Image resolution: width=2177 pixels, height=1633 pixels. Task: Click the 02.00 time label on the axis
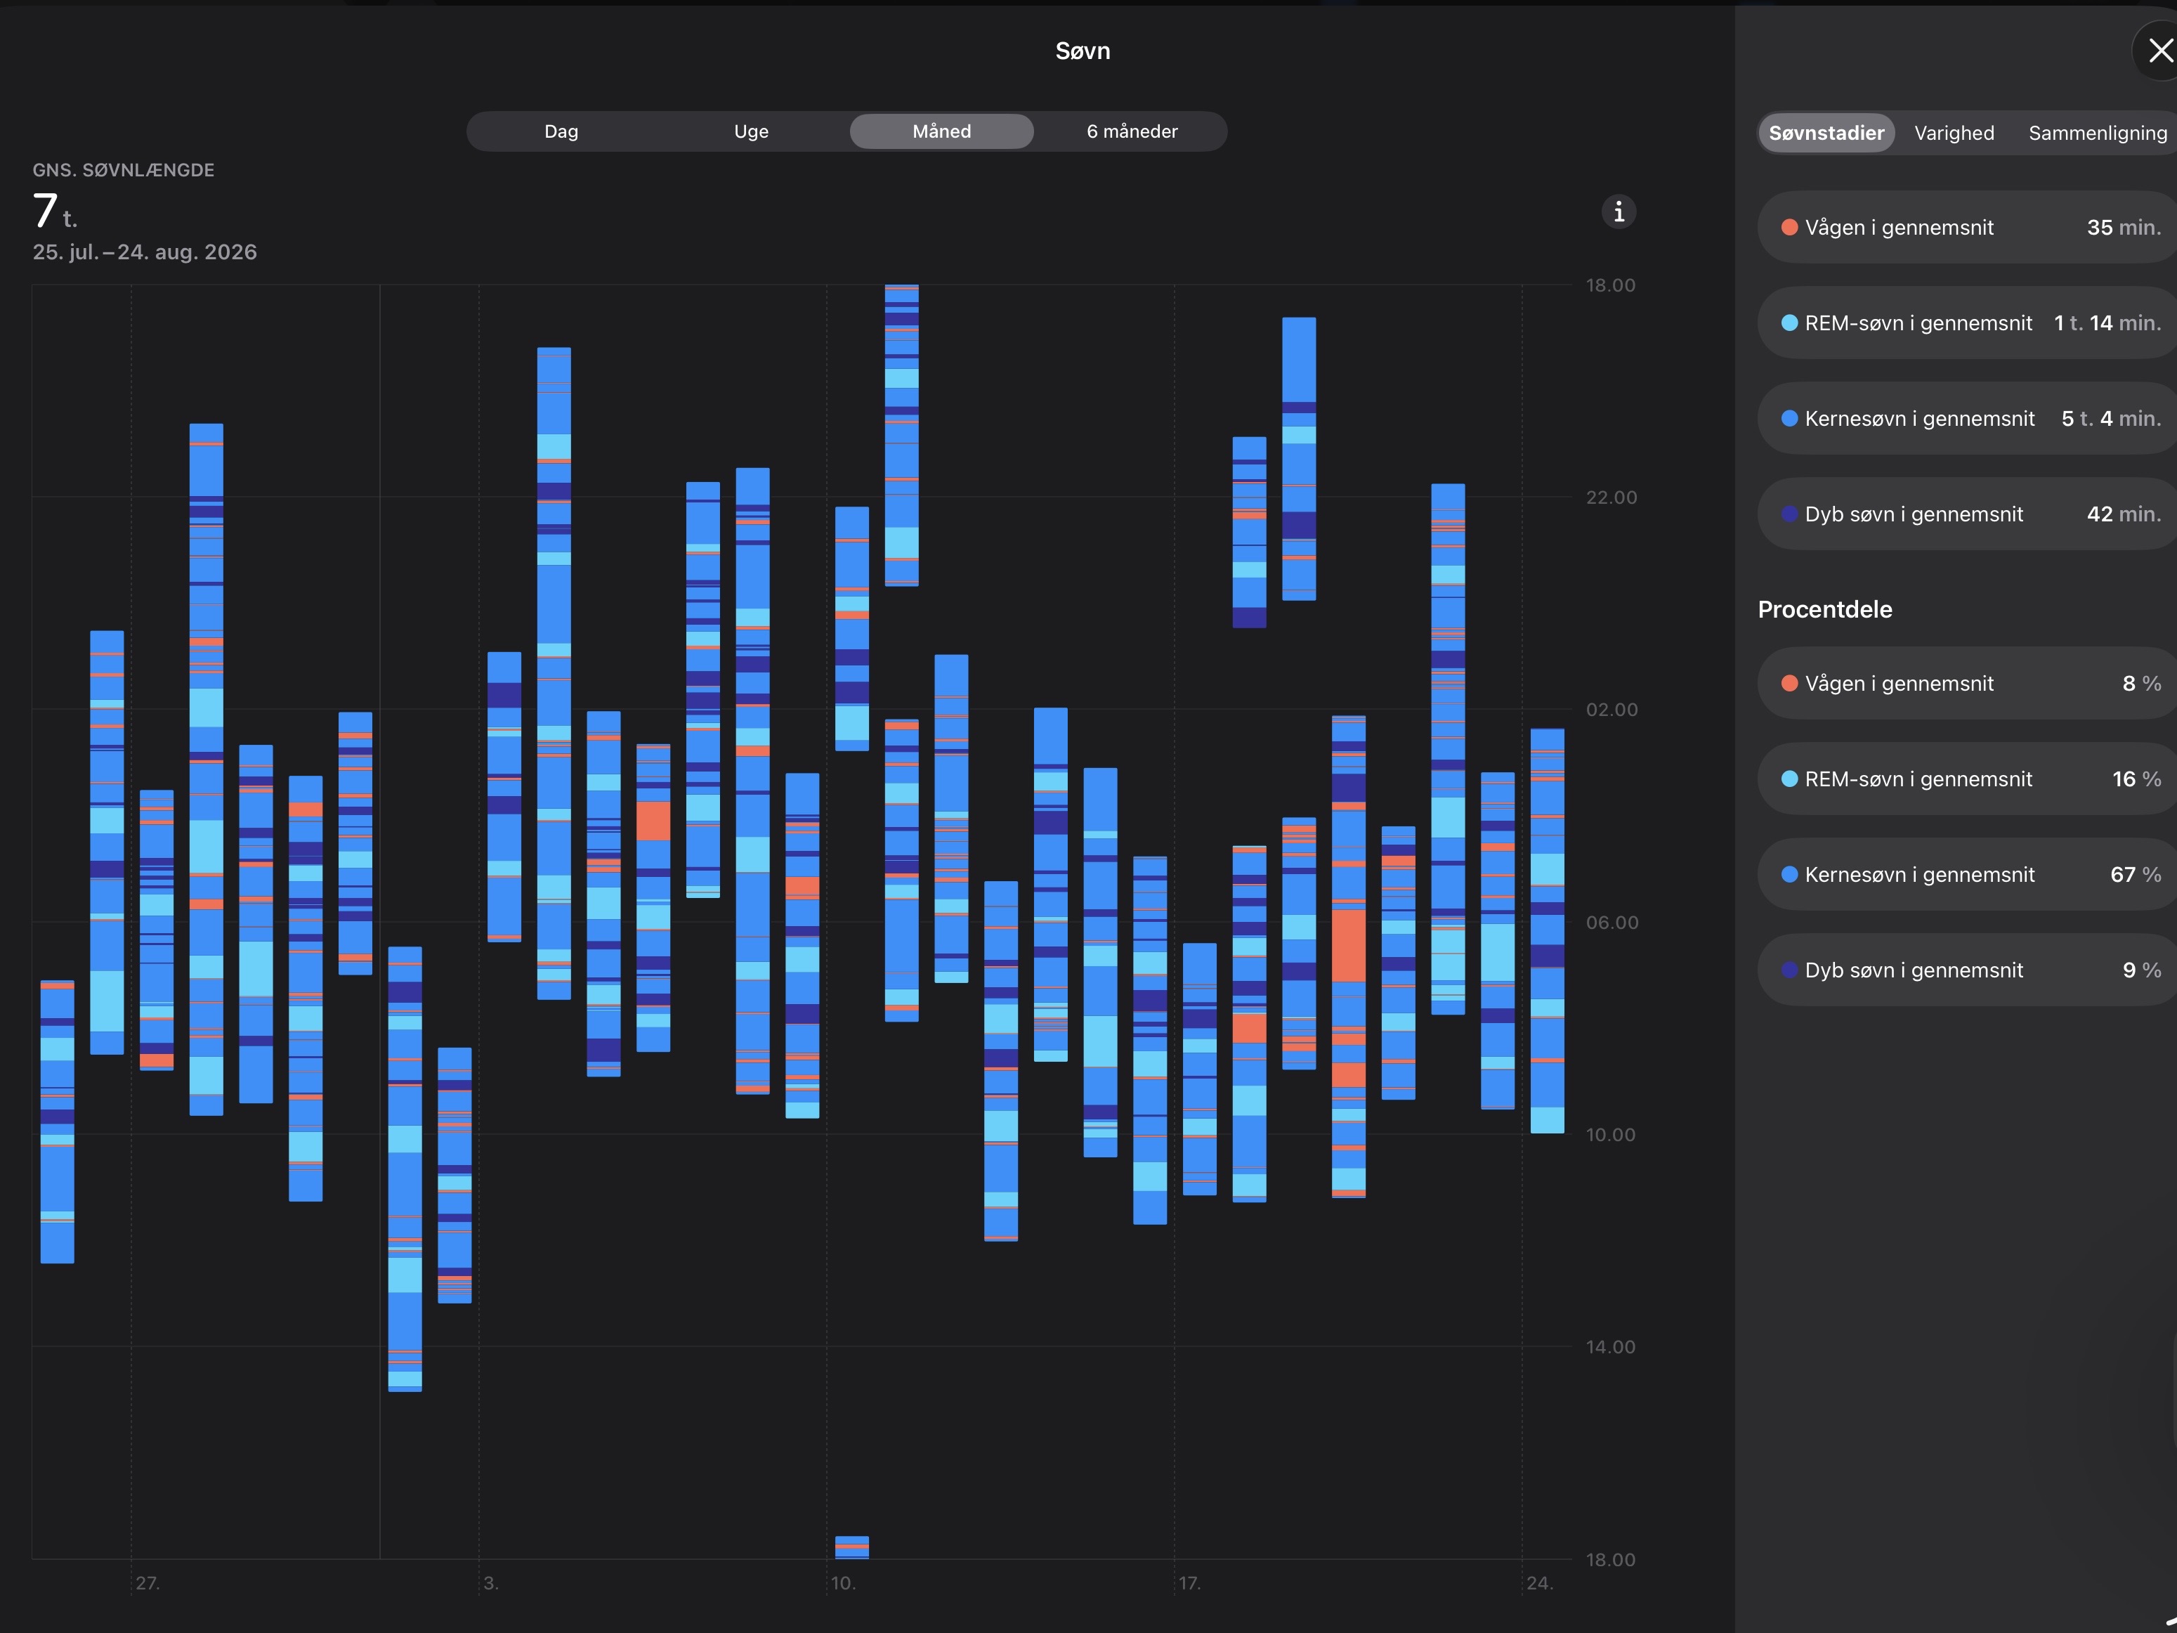click(x=1611, y=710)
